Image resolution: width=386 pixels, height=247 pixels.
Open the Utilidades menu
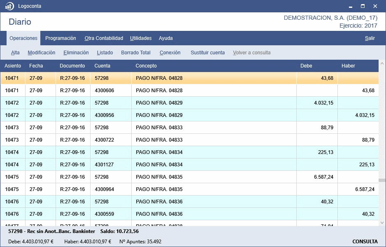[x=141, y=38]
